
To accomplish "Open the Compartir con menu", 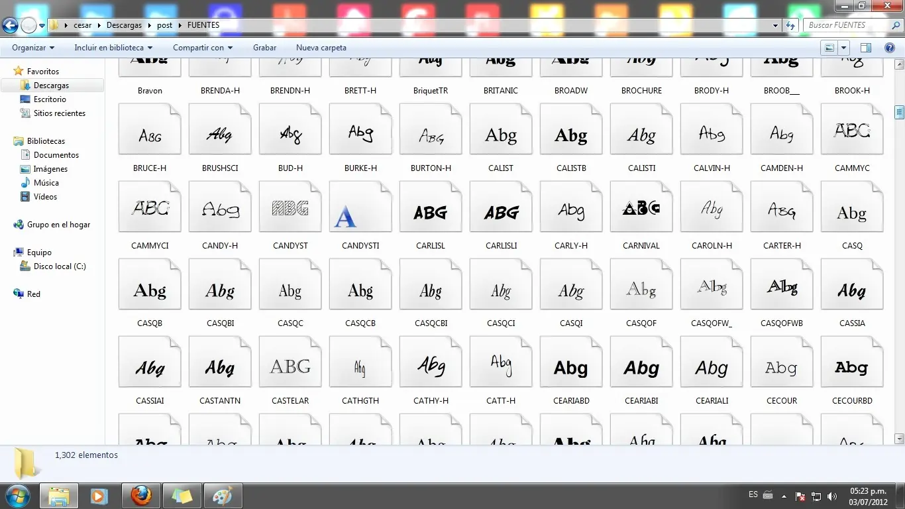I will coord(203,48).
